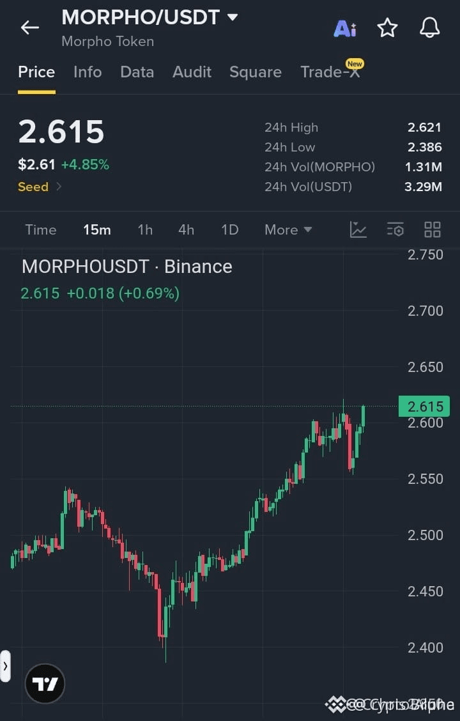
Task: Open chart indicators line-graph icon
Action: coord(358,229)
